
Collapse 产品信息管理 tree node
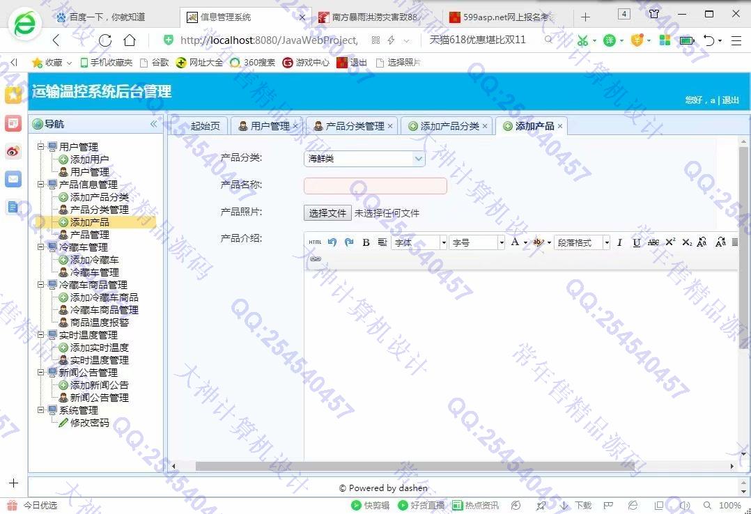tap(41, 184)
